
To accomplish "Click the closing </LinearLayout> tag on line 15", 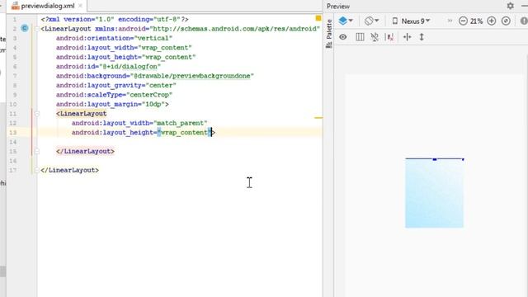I will tap(85, 151).
